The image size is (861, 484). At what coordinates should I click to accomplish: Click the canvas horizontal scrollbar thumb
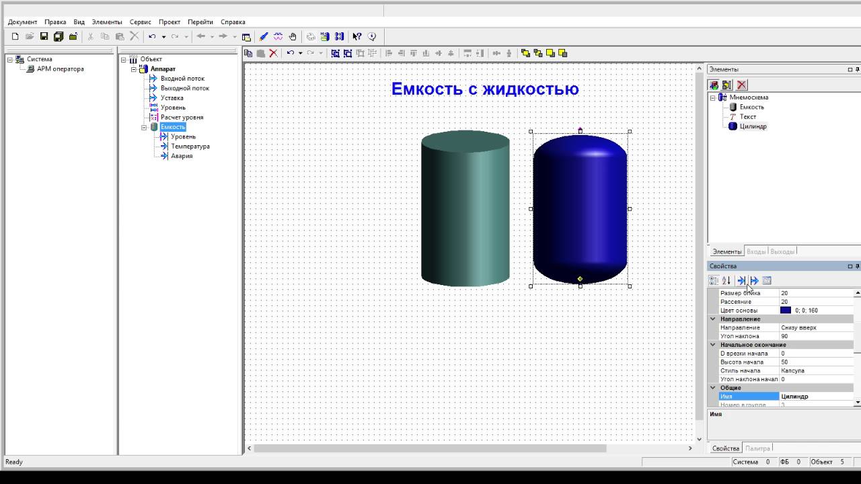tap(430, 448)
